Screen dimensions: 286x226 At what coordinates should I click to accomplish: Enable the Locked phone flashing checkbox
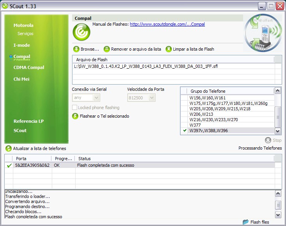click(75, 108)
